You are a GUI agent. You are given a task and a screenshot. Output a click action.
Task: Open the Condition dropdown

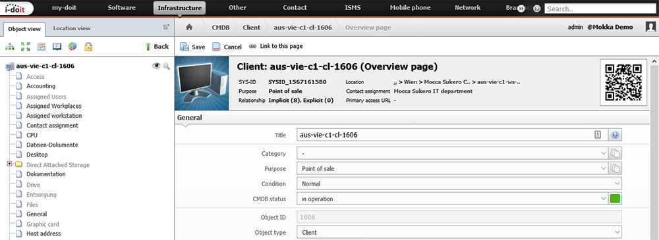459,183
